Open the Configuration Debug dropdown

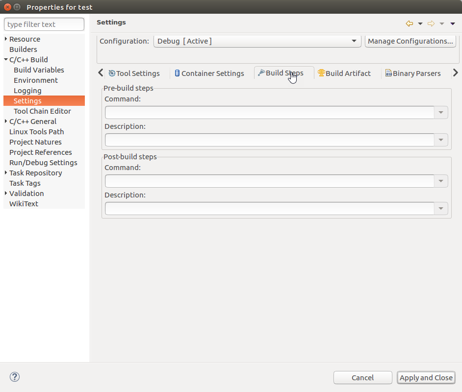257,41
